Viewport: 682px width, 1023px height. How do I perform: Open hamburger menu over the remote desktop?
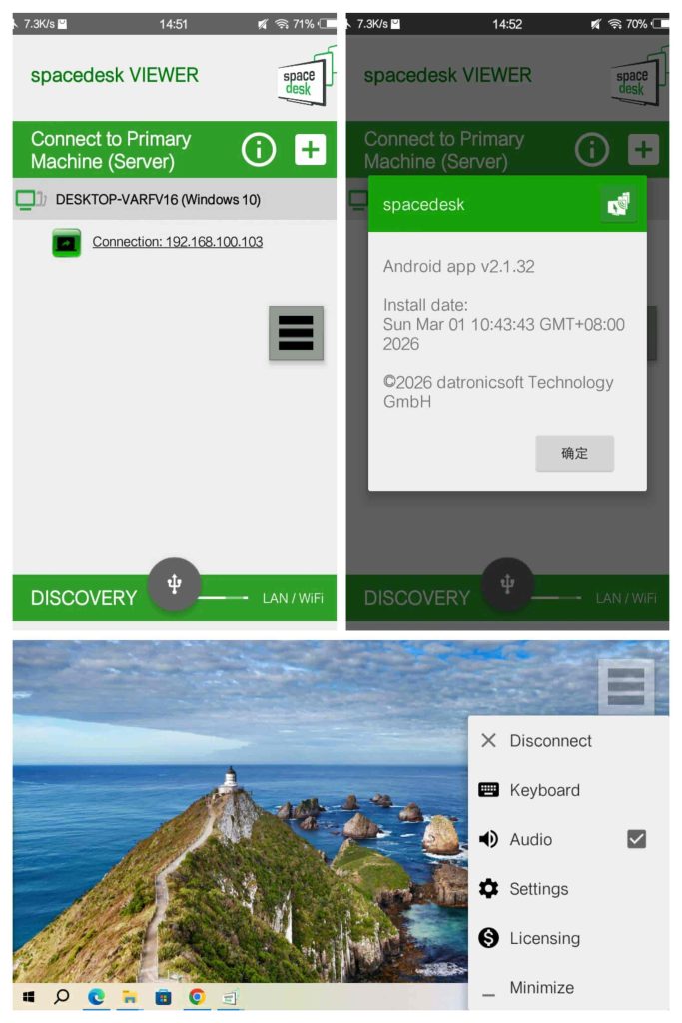(626, 686)
